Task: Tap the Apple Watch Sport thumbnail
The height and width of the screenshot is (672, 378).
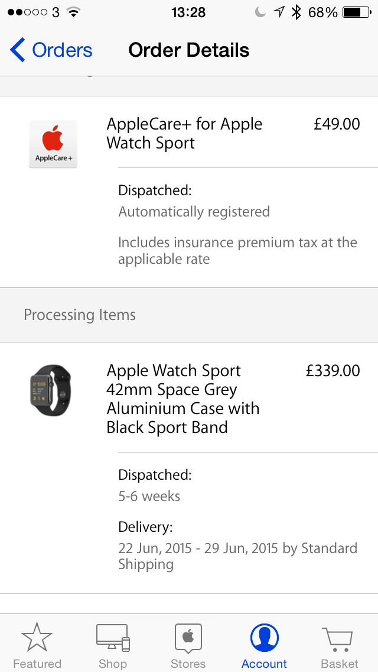Action: tap(51, 390)
